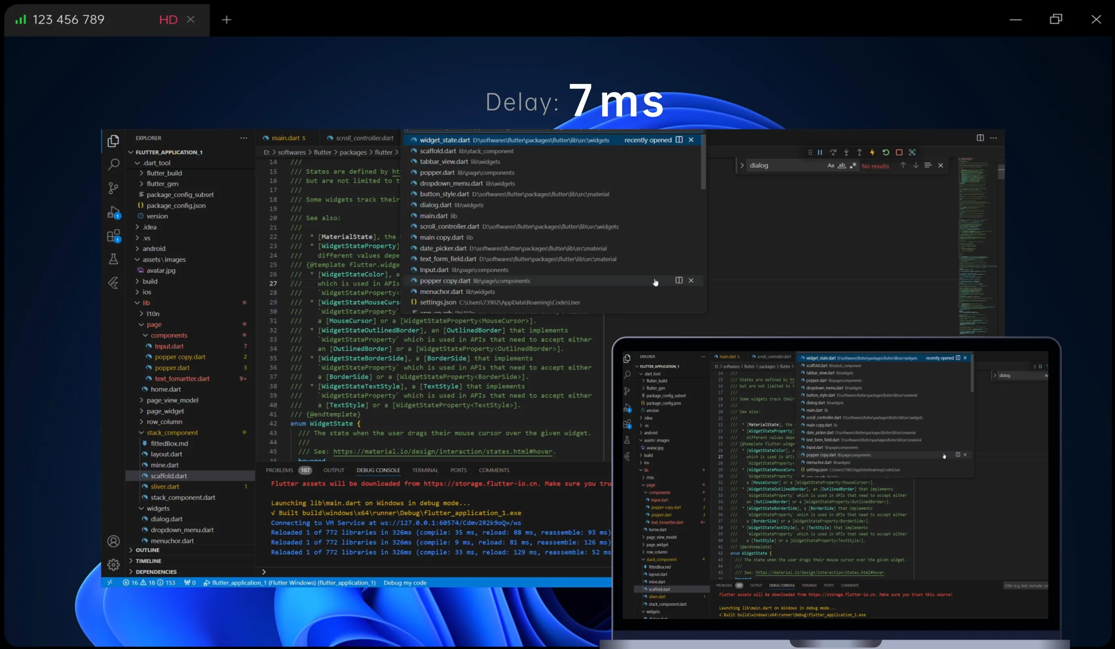Click "Debug my code" in the status bar
Viewport: 1115px width, 649px height.
[405, 583]
